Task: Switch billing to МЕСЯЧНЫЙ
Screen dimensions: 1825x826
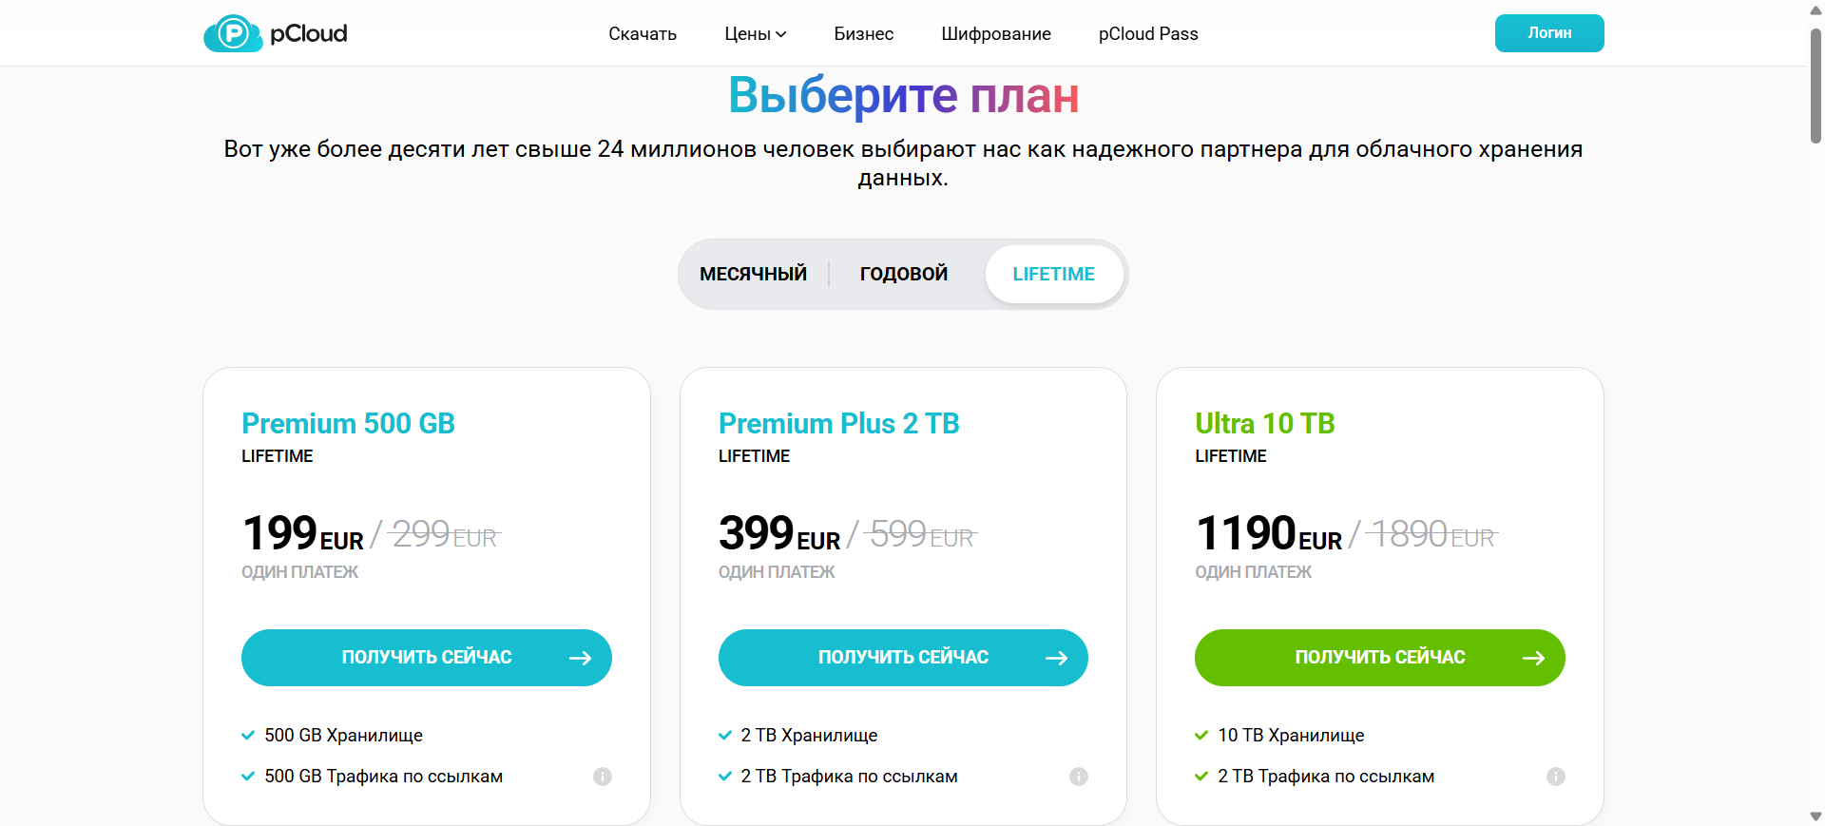Action: click(753, 274)
